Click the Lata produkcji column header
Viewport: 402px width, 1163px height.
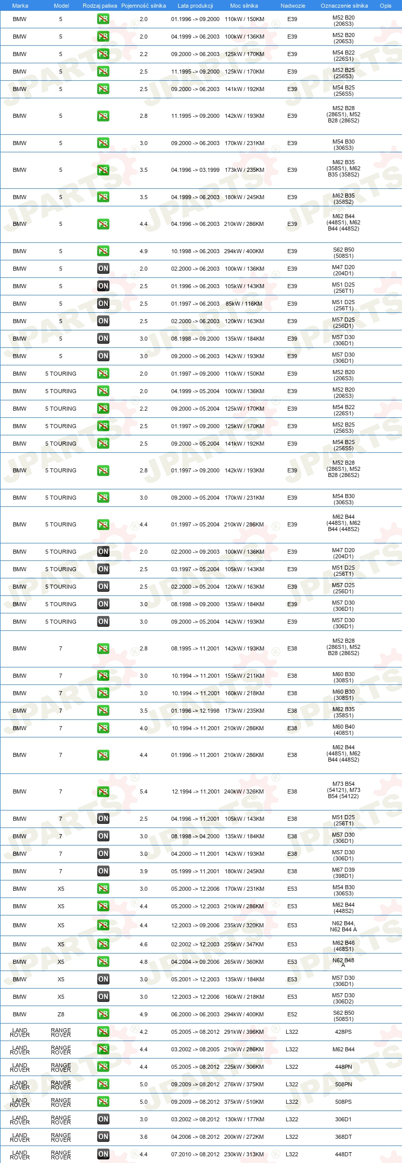[195, 6]
